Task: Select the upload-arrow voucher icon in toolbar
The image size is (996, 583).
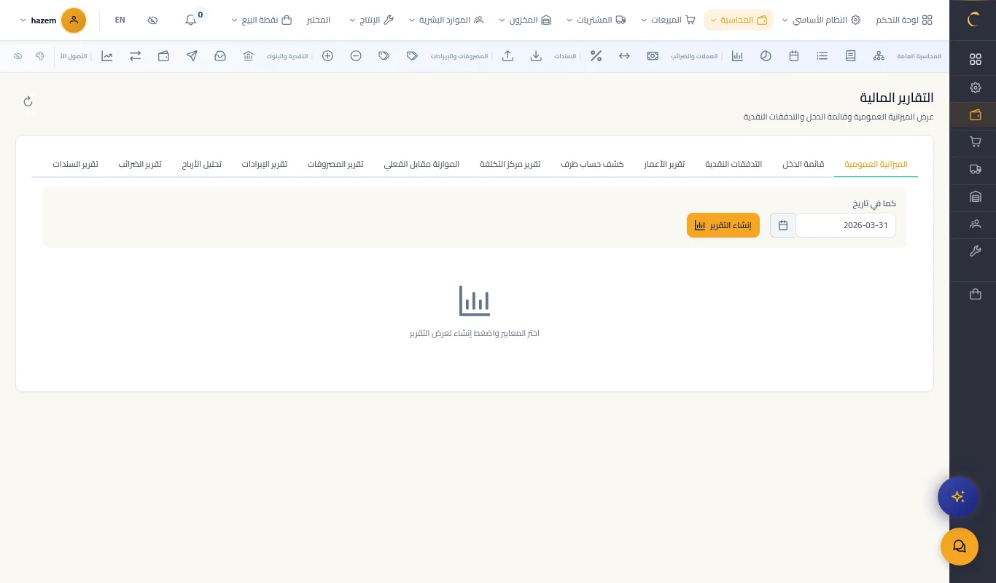Action: coord(508,55)
